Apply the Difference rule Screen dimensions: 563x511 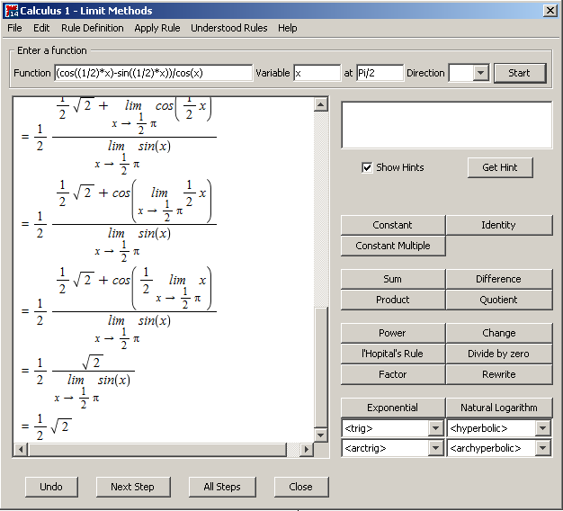pos(499,279)
